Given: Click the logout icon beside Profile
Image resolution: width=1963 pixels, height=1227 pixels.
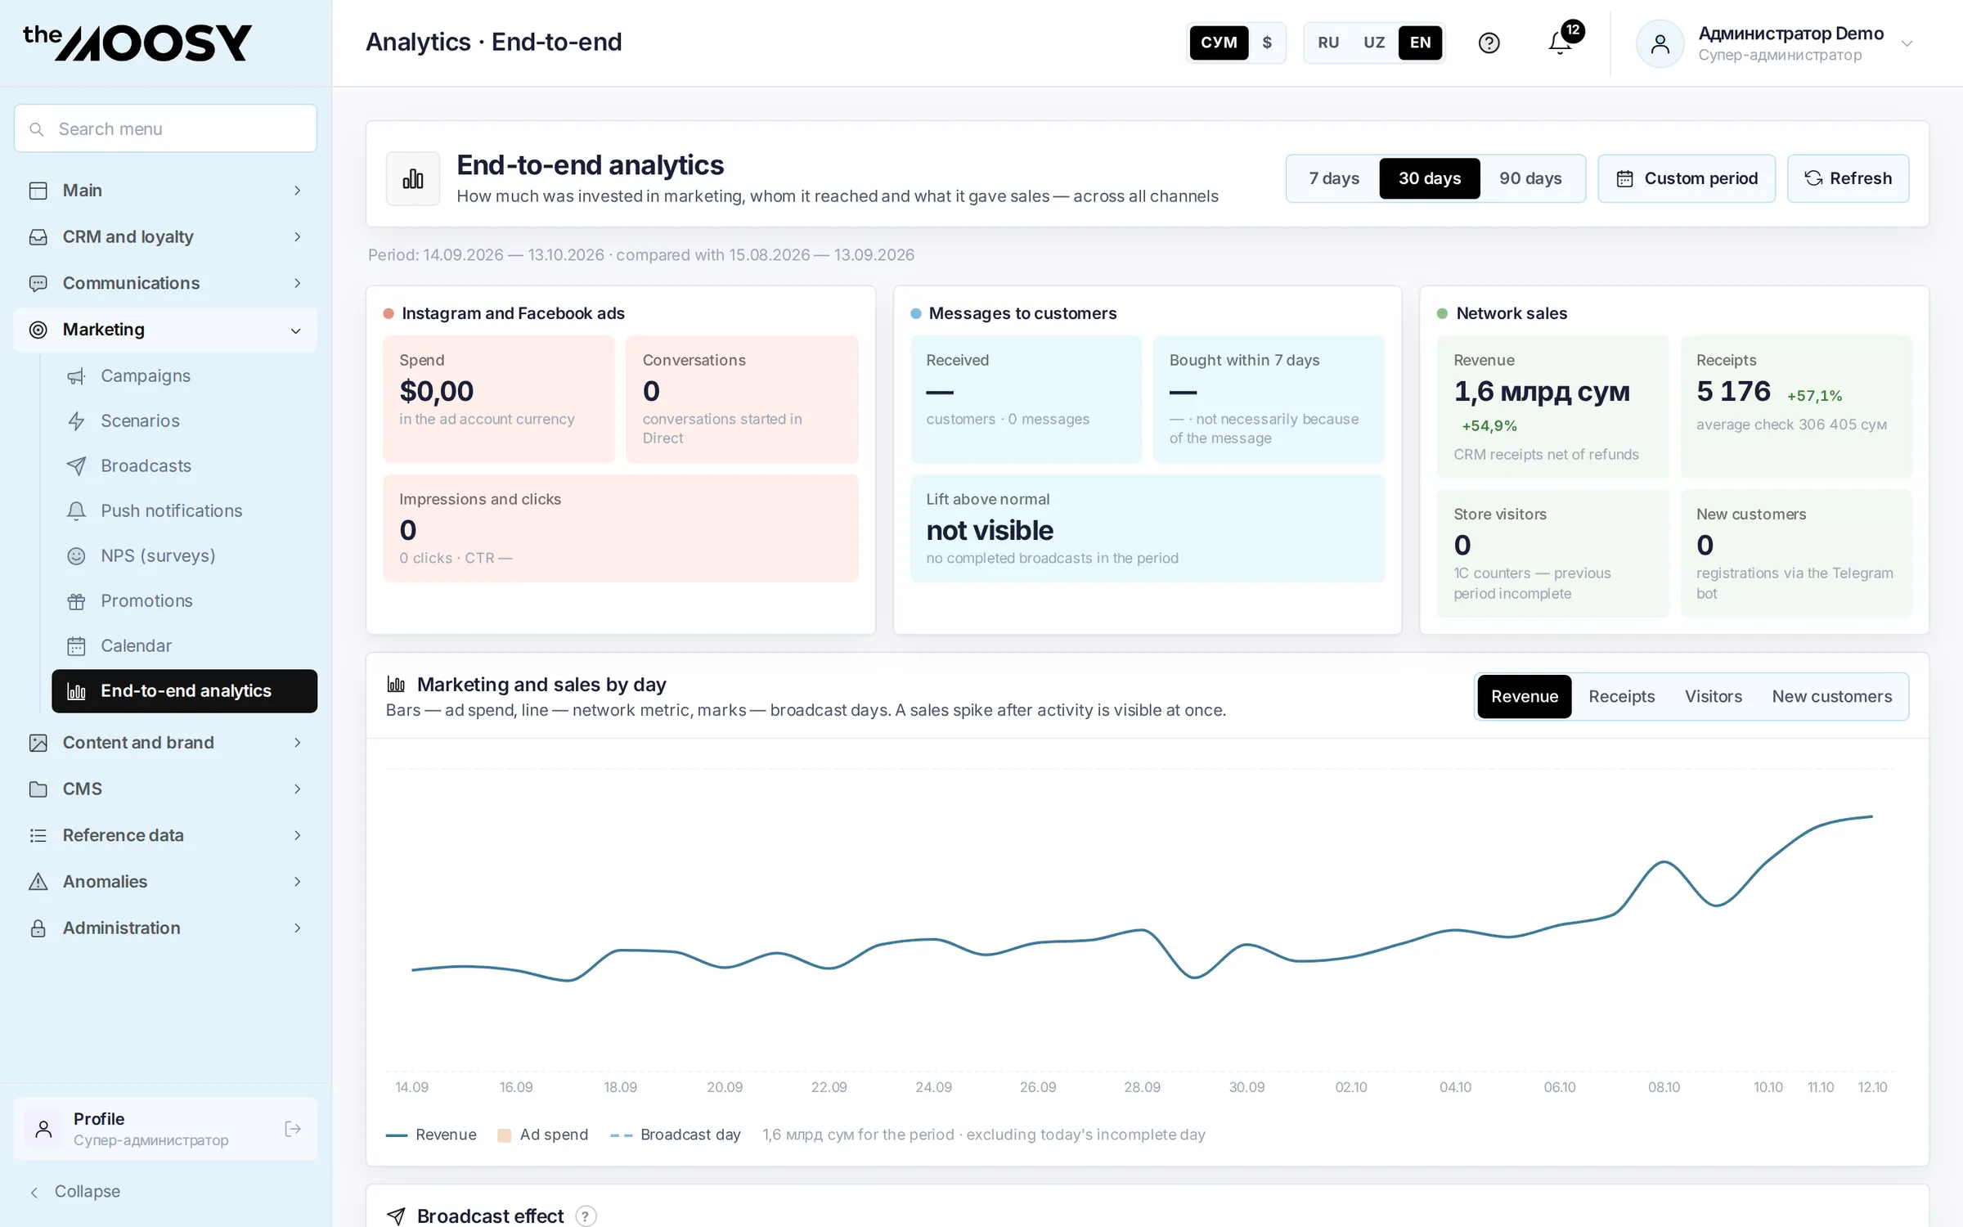Looking at the screenshot, I should (x=292, y=1129).
